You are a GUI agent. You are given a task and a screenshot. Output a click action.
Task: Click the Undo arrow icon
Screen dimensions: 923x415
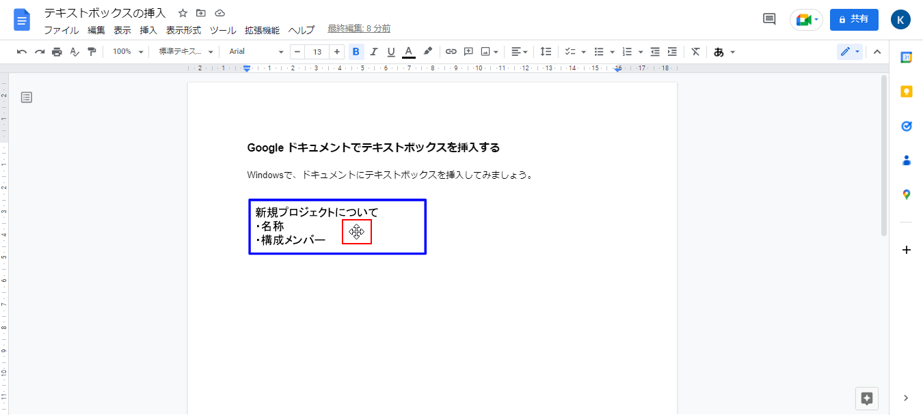[22, 52]
